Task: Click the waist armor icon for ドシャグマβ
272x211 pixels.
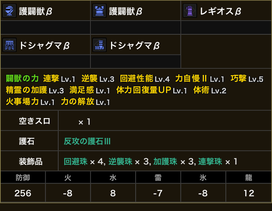Action: pos(9,45)
